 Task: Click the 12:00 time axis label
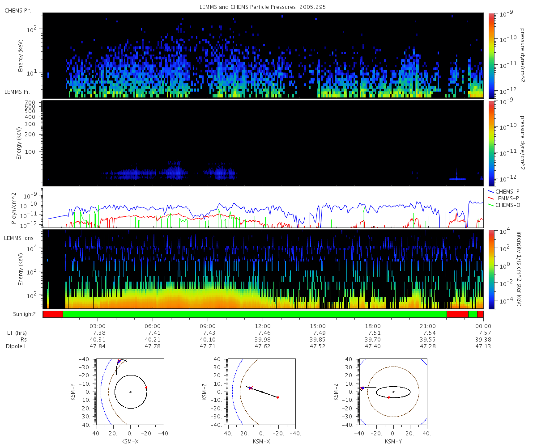click(x=263, y=326)
